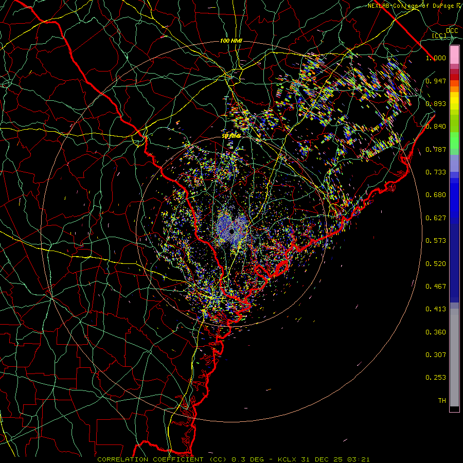
Task: Click the 0.787 scale value
Action: click(x=436, y=149)
